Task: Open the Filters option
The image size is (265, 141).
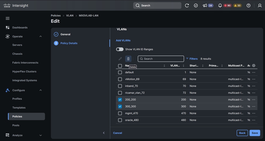Action: [x=192, y=59]
